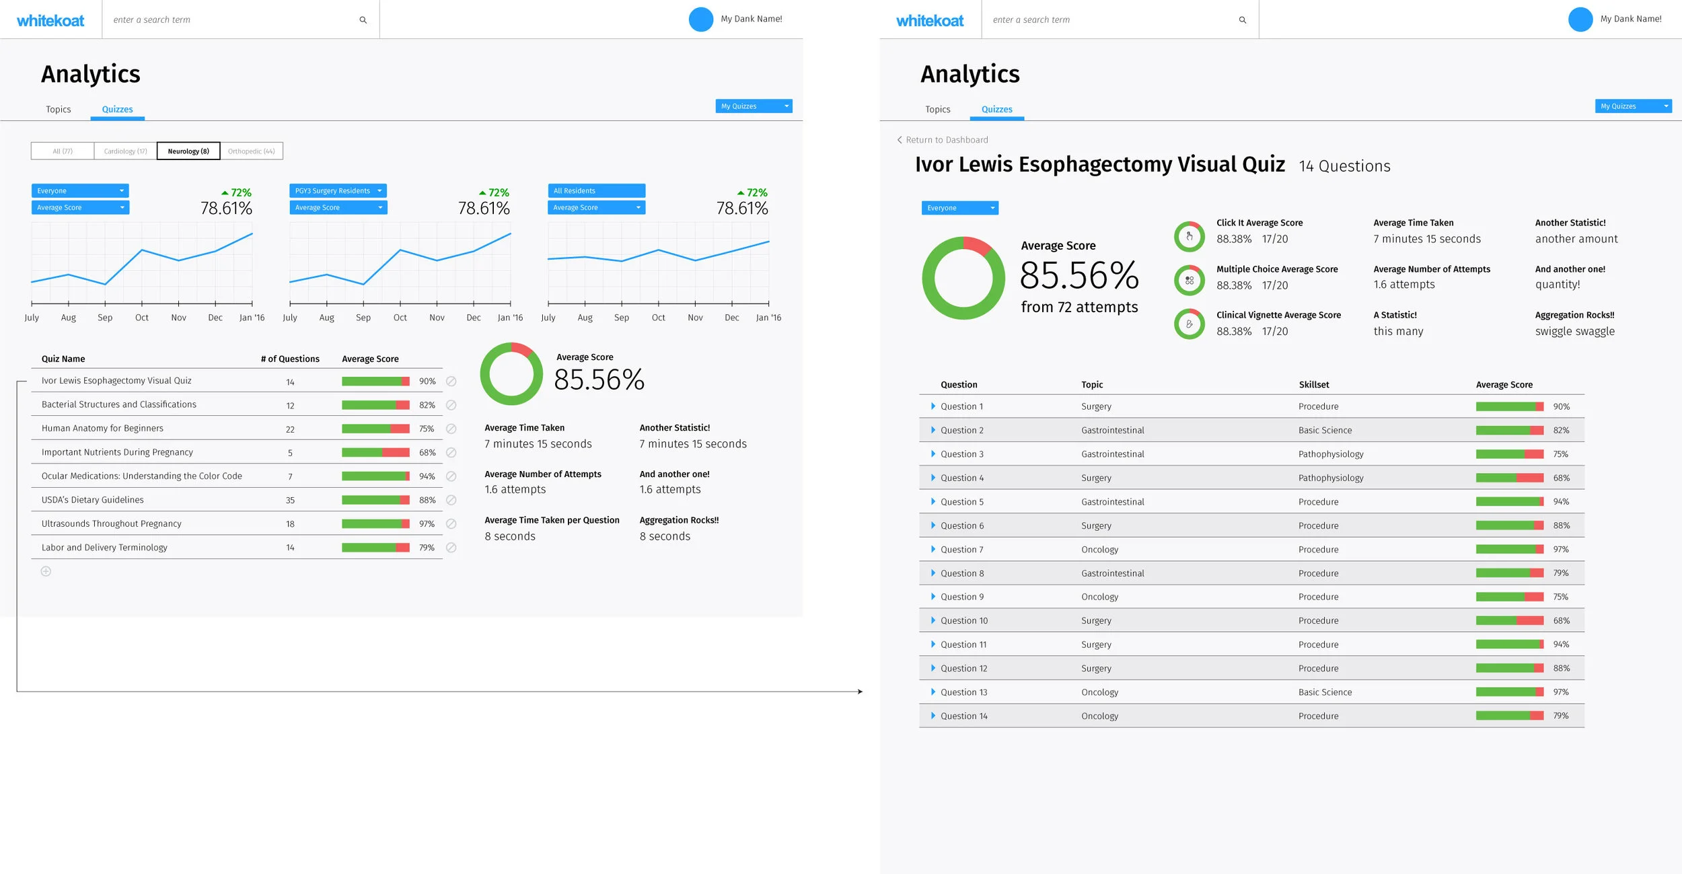The image size is (1682, 874).
Task: Toggle disable icon for Bacterial Structures quiz
Action: (x=451, y=405)
